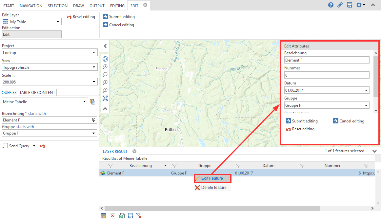Click the chain link icon

point(340,5)
